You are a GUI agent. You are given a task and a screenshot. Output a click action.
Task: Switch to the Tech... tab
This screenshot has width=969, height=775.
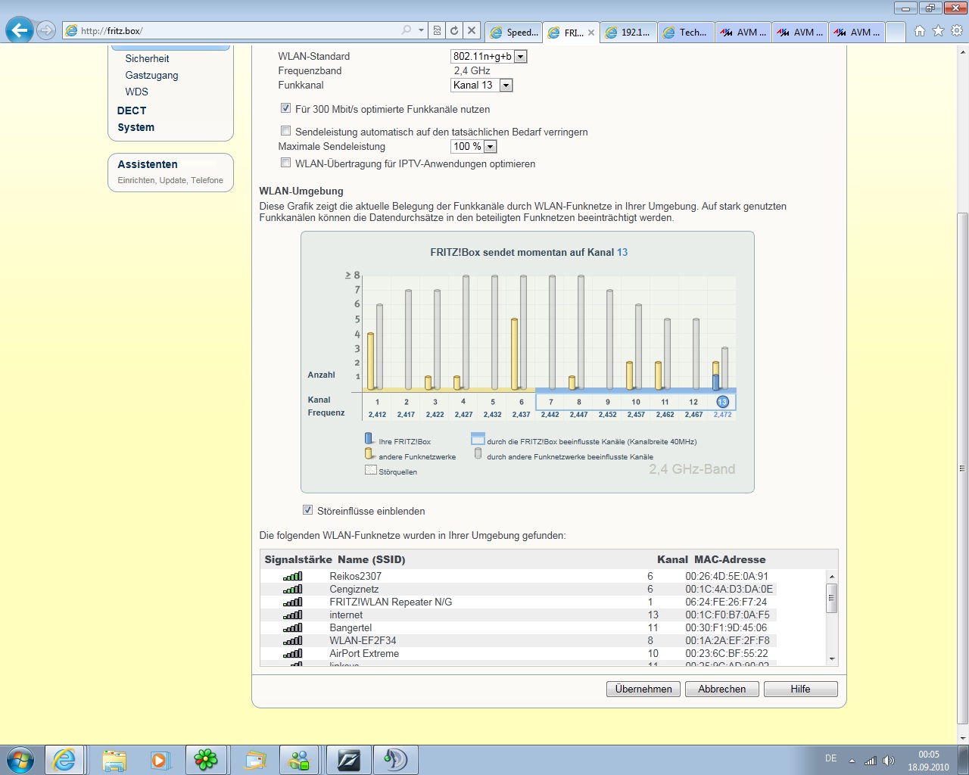[x=686, y=33]
